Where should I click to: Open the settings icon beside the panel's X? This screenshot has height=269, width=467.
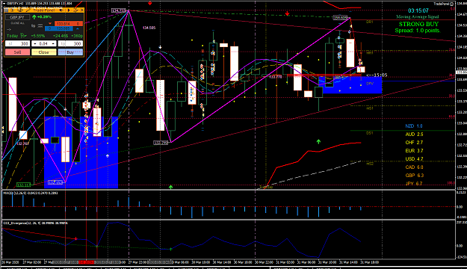click(x=75, y=10)
